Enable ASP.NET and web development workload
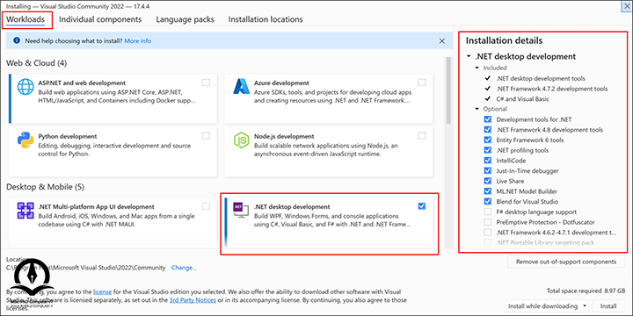Viewport: 633px width, 316px height. [206, 83]
